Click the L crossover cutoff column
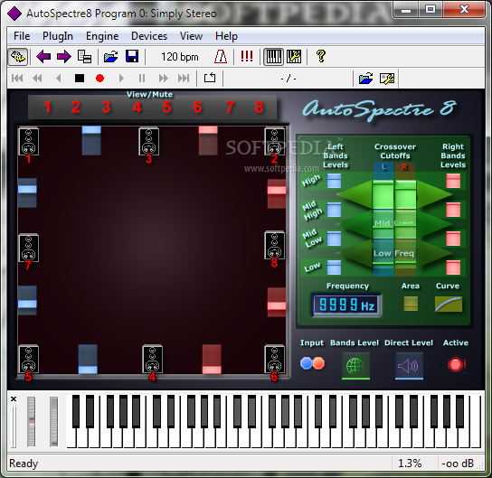This screenshot has height=478, width=492. tap(383, 220)
